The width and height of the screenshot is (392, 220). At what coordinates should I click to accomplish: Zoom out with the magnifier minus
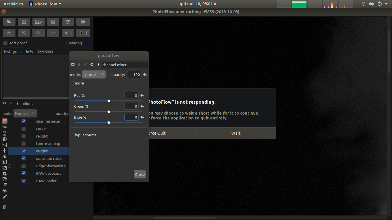pyautogui.click(x=24, y=33)
